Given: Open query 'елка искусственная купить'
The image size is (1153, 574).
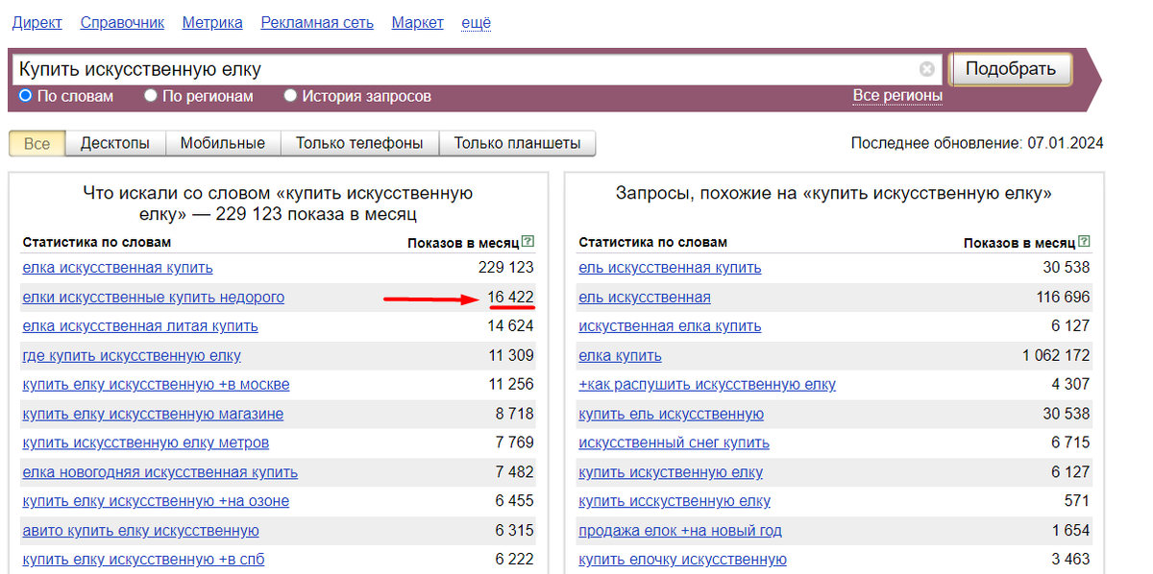Looking at the screenshot, I should (x=117, y=268).
